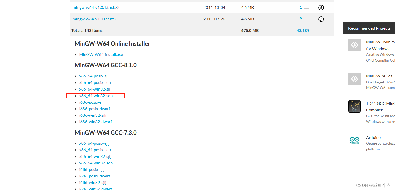Open the TDM-GCC MinGW Compiler logo
Screen dimensions: 395x190
tap(354, 106)
